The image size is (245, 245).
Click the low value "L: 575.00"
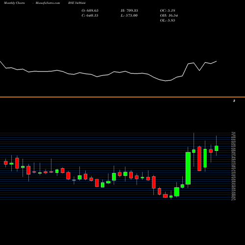click(x=129, y=16)
